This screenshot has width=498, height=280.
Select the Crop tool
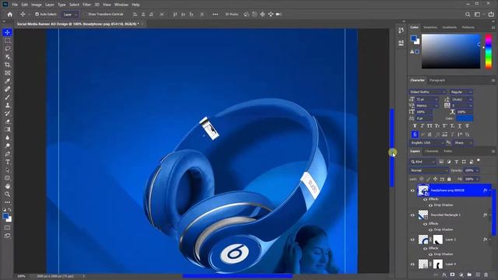(x=7, y=65)
